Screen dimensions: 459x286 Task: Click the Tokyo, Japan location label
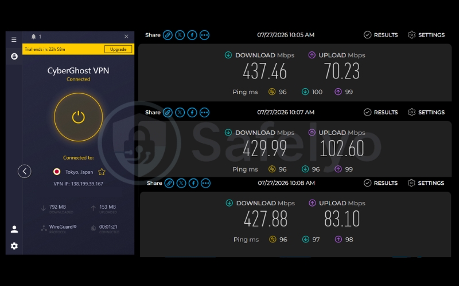coord(79,172)
